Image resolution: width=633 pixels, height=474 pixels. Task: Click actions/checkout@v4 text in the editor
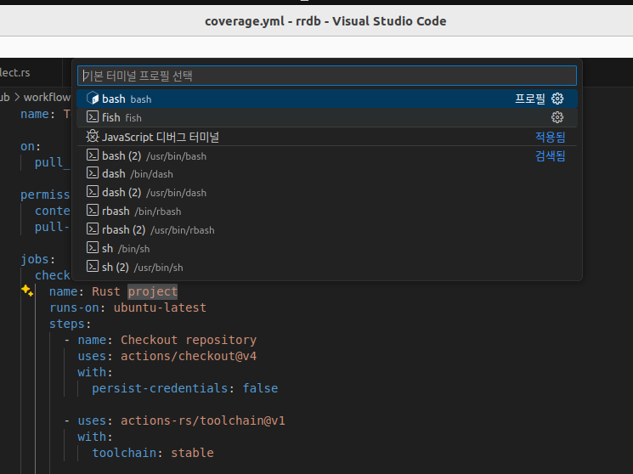[x=188, y=356]
